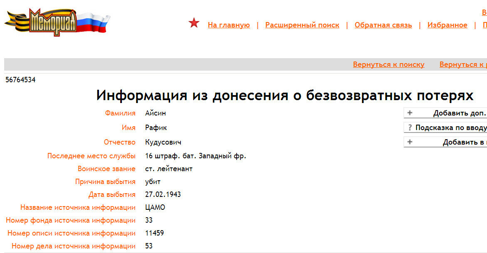487x253 pixels.
Task: Click the cut-off Вернуться к link at far right
Action: pos(463,64)
